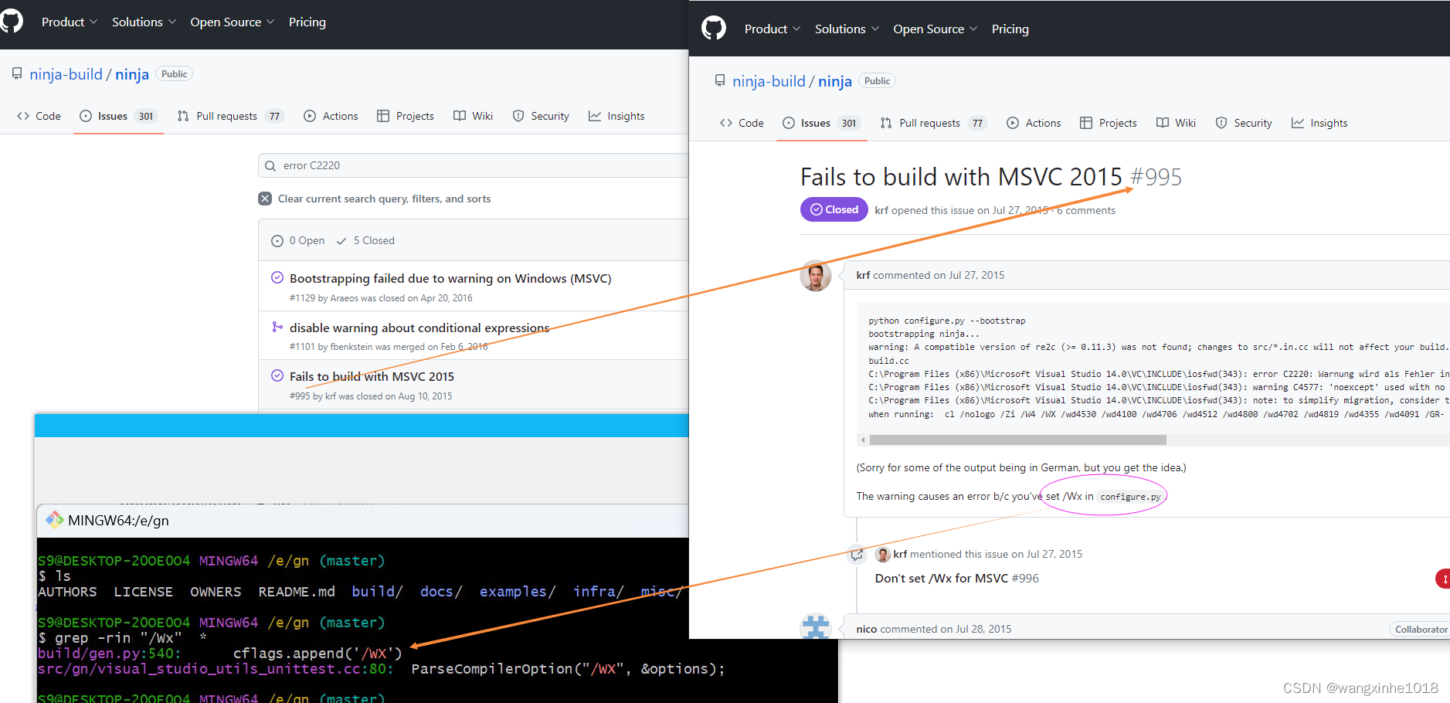Click cross-reference icon in issue timeline
Viewport: 1450px width, 703px height.
tap(857, 554)
